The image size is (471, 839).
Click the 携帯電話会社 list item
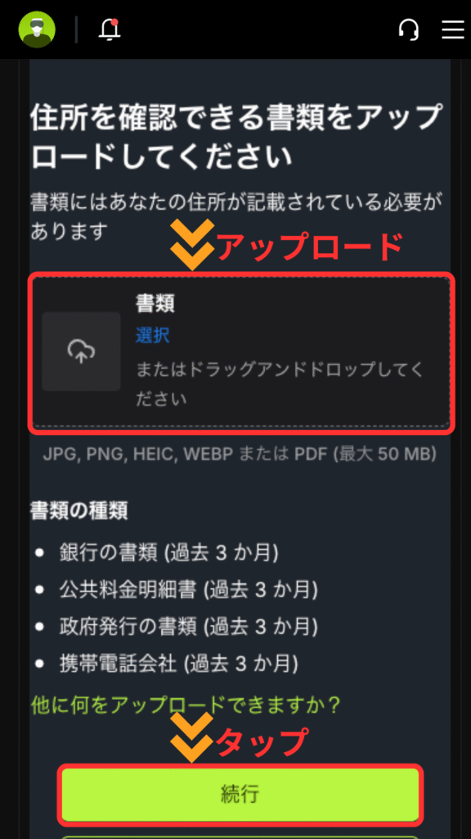[x=179, y=664]
